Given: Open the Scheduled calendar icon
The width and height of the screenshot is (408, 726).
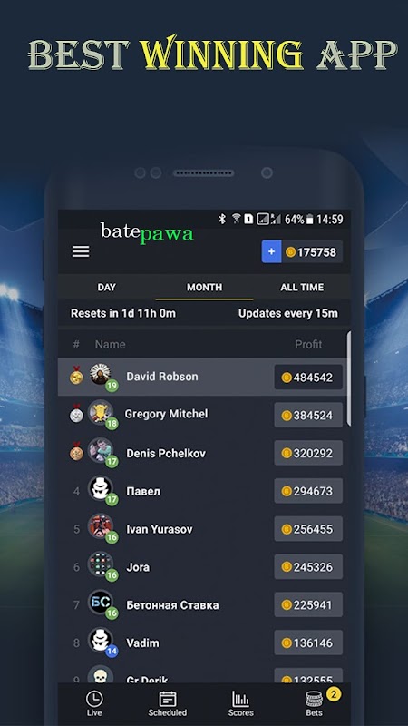Looking at the screenshot, I should 167,699.
